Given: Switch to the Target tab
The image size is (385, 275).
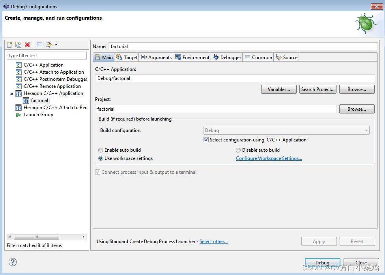Looking at the screenshot, I should click(x=127, y=58).
